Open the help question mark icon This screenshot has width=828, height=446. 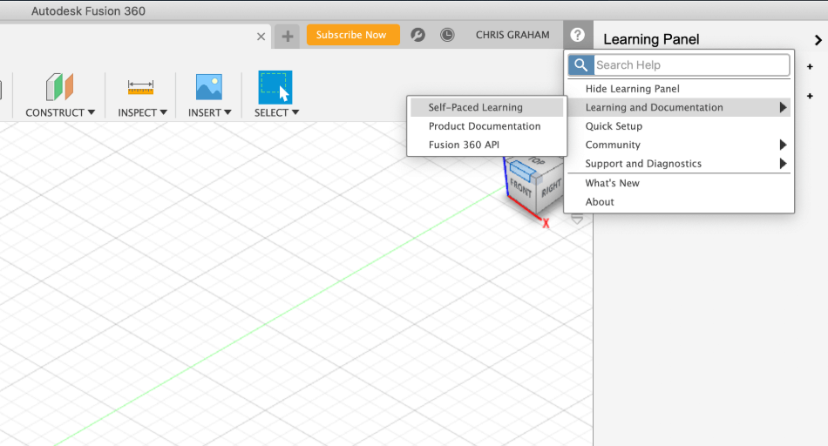(578, 35)
